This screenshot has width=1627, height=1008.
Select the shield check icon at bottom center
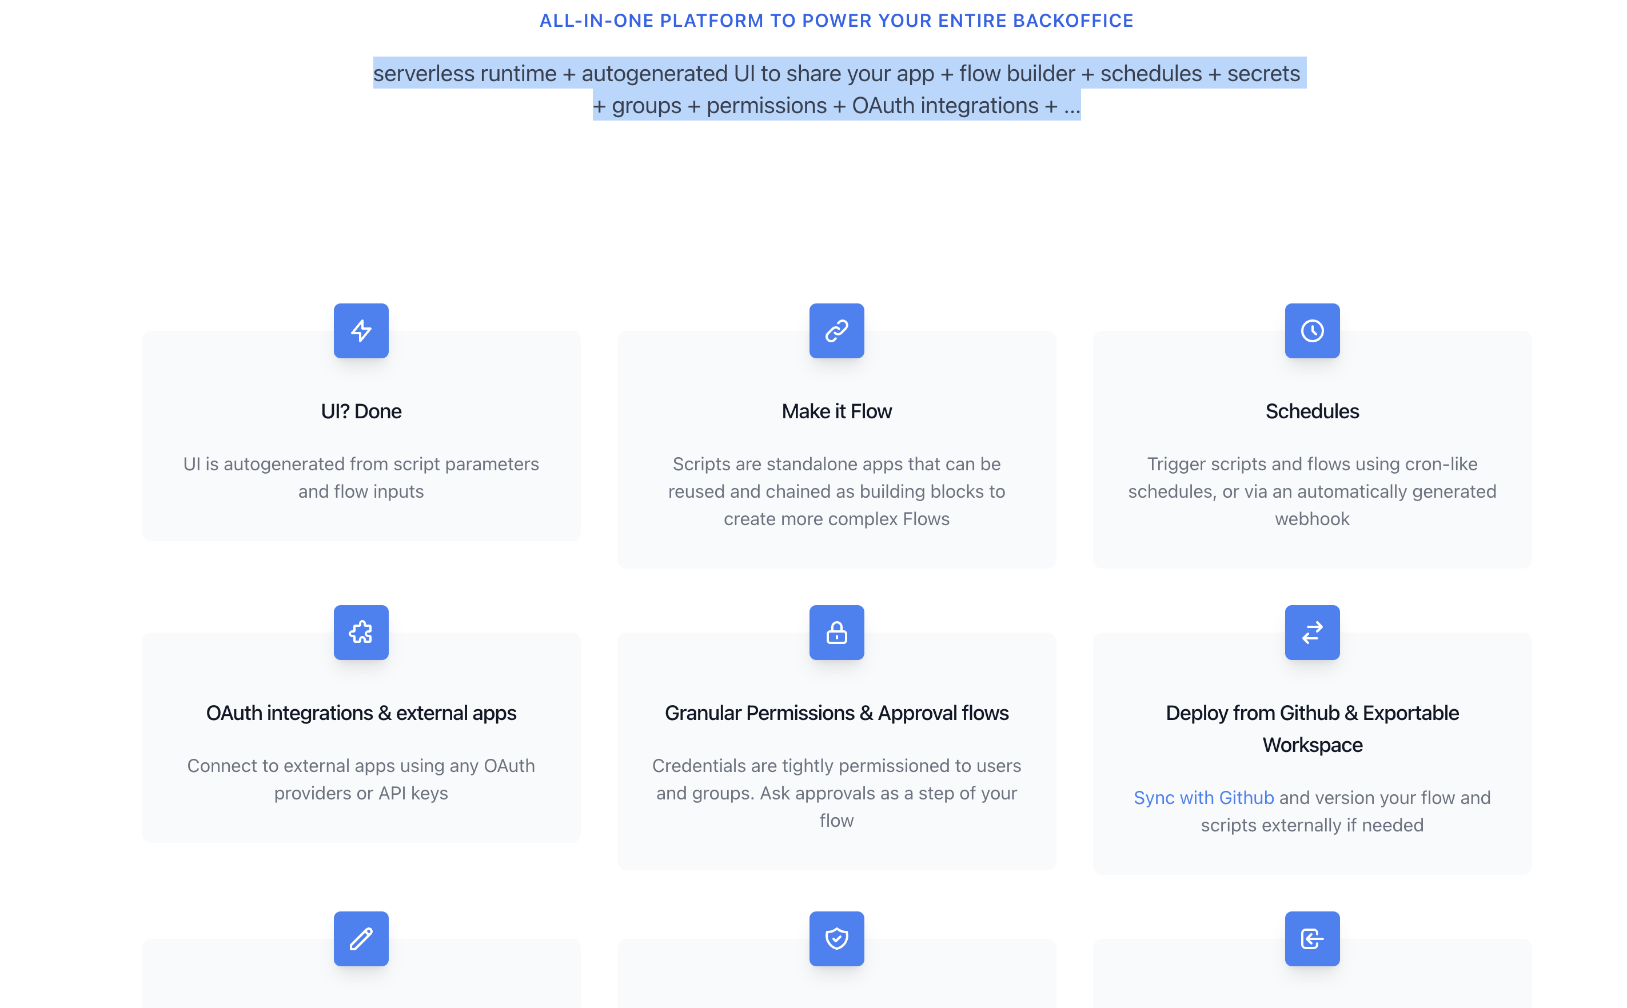point(836,938)
